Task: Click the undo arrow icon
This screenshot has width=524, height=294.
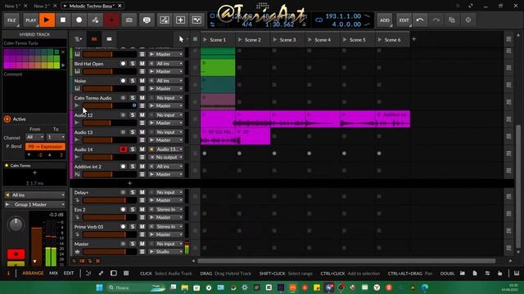Action: (420, 20)
